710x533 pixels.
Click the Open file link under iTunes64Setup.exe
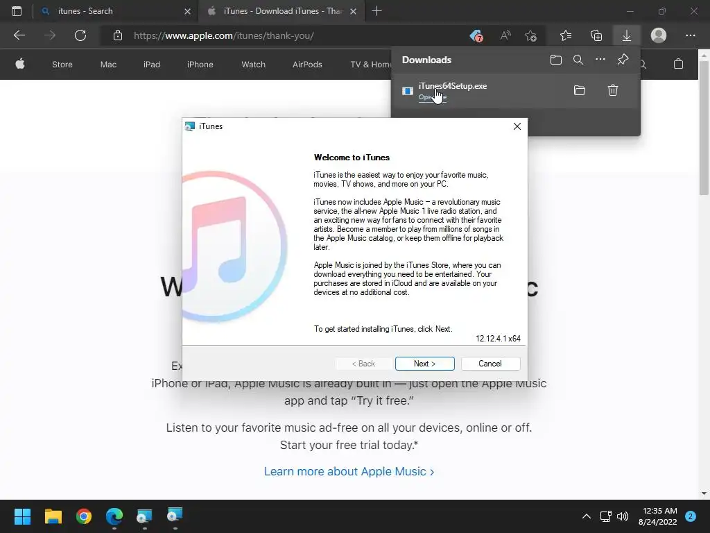pyautogui.click(x=433, y=97)
